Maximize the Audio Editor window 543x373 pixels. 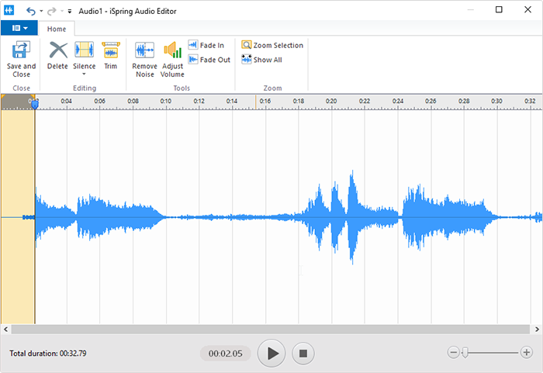tap(499, 10)
